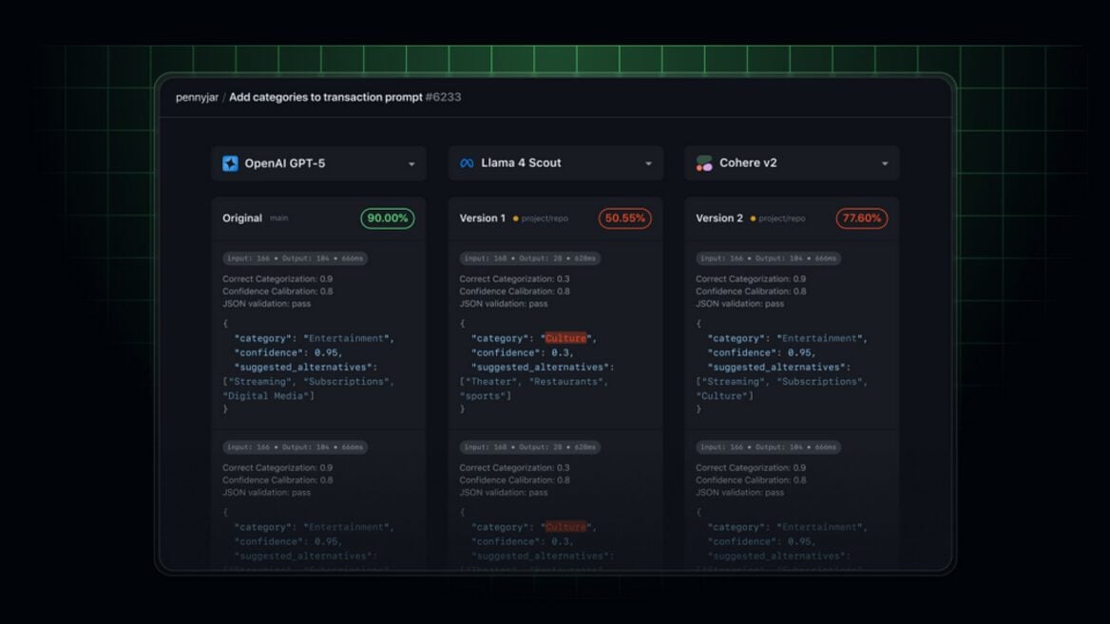Click the orange status dot next to Version 1

(515, 218)
